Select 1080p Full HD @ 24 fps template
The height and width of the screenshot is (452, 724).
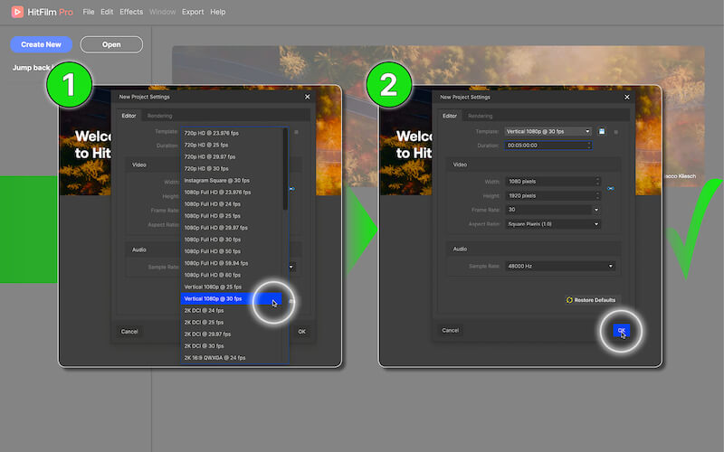(232, 204)
